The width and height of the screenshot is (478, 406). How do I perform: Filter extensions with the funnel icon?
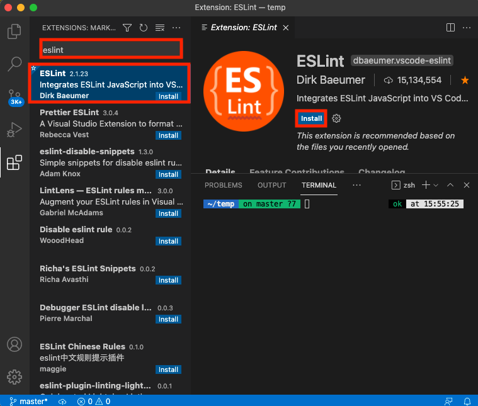127,28
